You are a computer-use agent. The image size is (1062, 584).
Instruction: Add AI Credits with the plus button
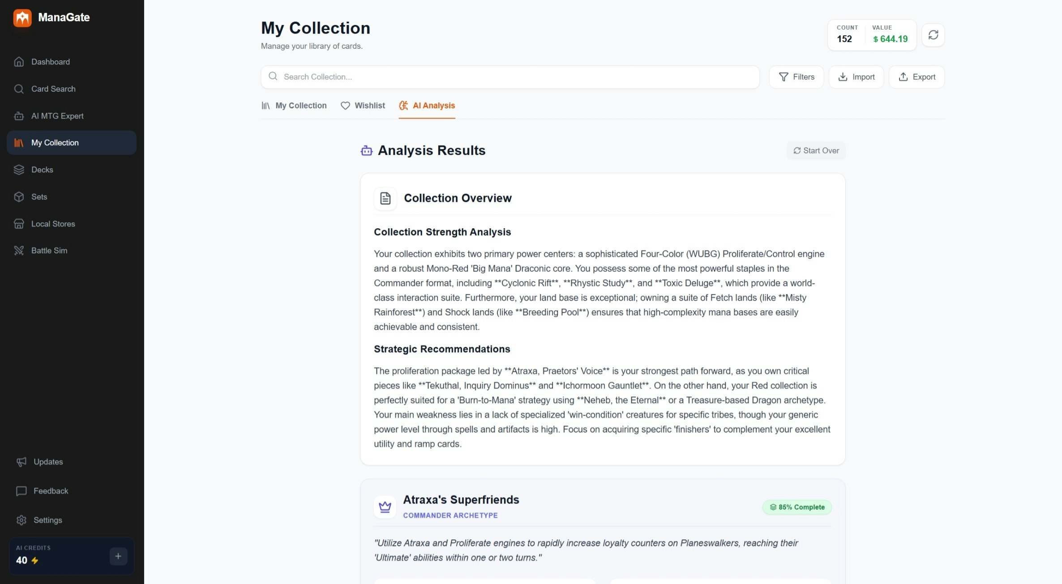pyautogui.click(x=118, y=556)
